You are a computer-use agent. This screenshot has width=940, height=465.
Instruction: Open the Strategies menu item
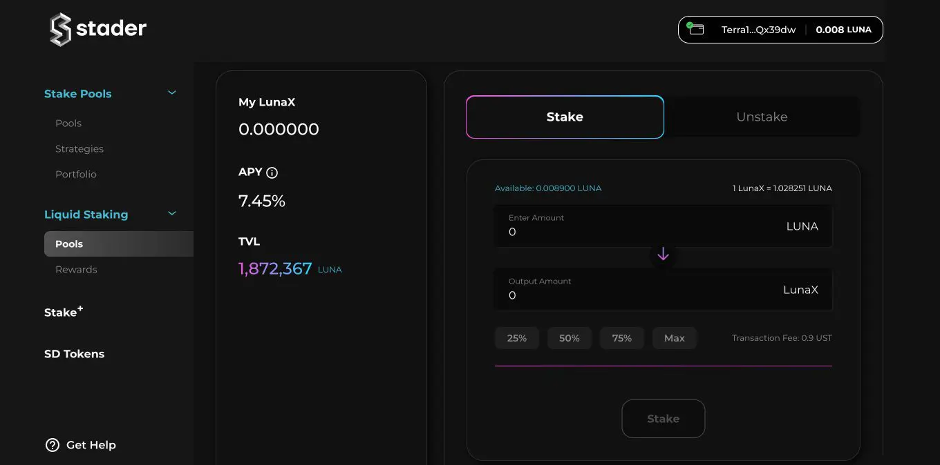pyautogui.click(x=79, y=148)
